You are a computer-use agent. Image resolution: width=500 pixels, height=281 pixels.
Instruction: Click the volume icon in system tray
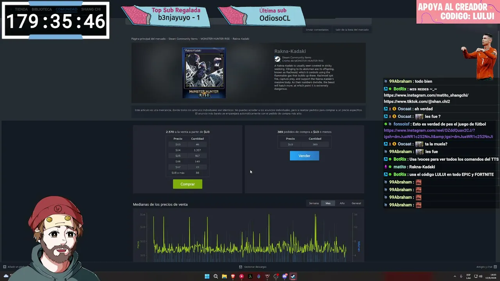pyautogui.click(x=480, y=276)
